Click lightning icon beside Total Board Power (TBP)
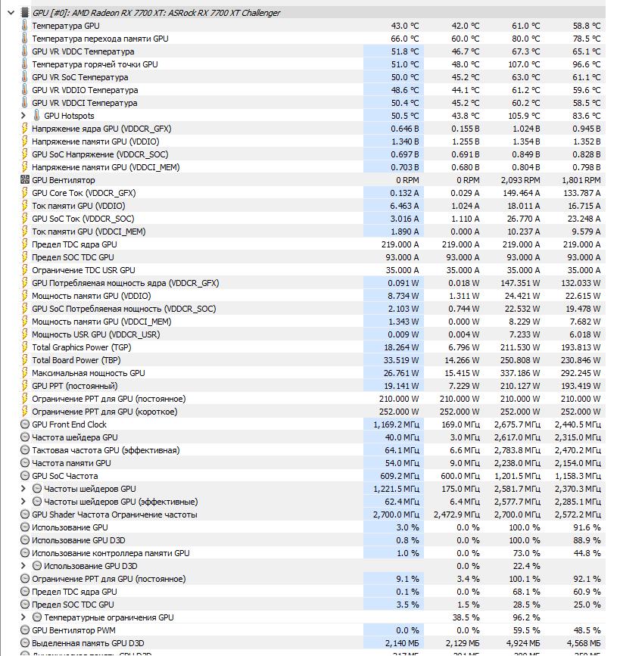This screenshot has width=620, height=656. (25, 360)
